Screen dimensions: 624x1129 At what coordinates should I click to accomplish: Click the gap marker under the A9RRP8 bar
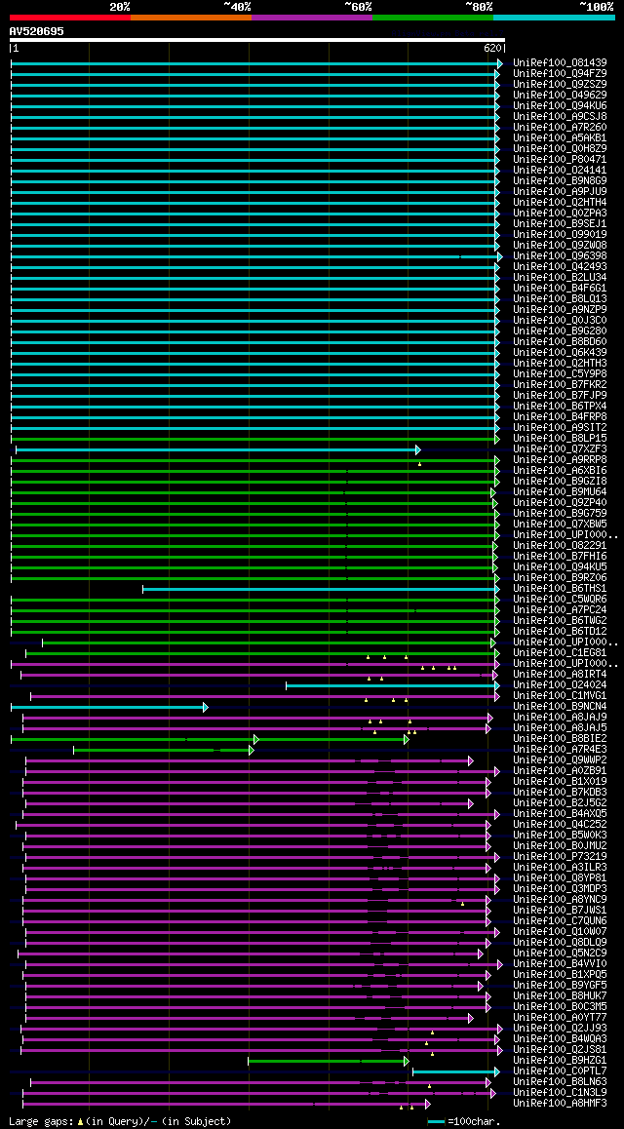tap(419, 464)
